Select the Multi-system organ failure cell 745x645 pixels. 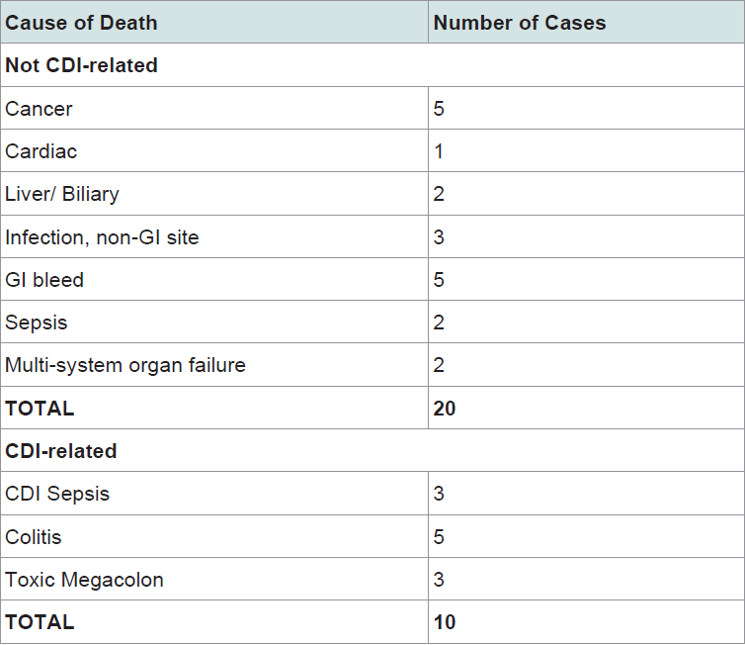pyautogui.click(x=214, y=365)
